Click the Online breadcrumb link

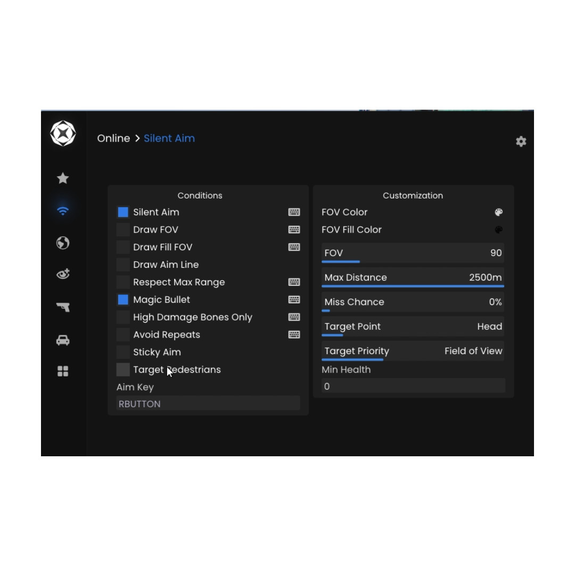(x=113, y=138)
